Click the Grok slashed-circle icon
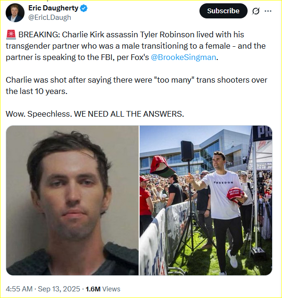The width and height of the screenshot is (282, 298). (x=256, y=11)
